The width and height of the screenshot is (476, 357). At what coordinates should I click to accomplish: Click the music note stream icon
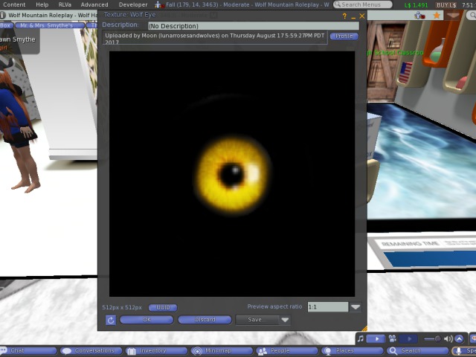[x=361, y=339]
